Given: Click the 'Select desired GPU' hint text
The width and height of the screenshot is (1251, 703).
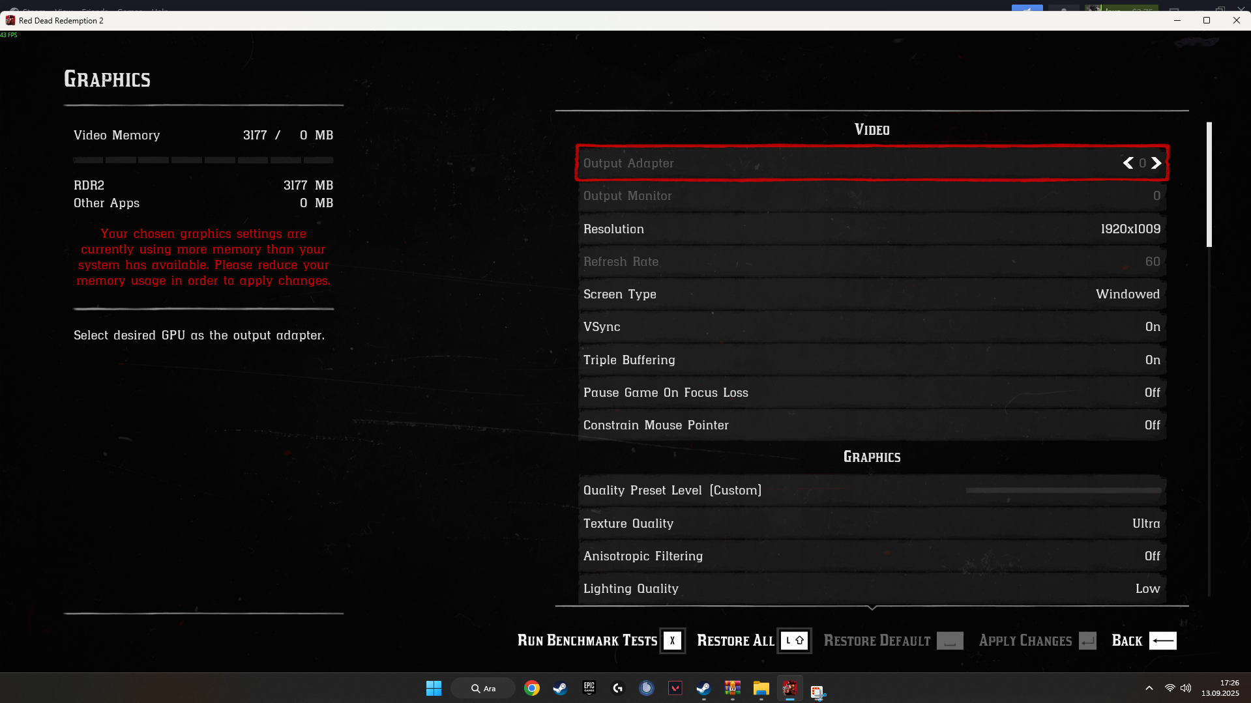Looking at the screenshot, I should click(199, 336).
